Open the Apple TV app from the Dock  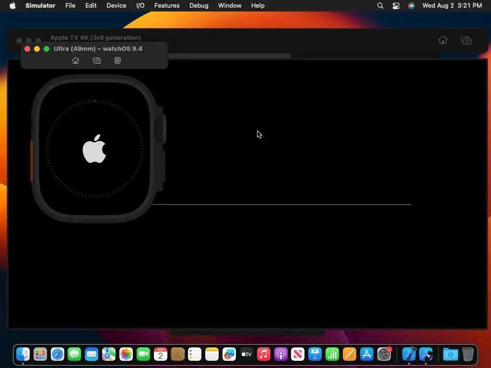[246, 354]
